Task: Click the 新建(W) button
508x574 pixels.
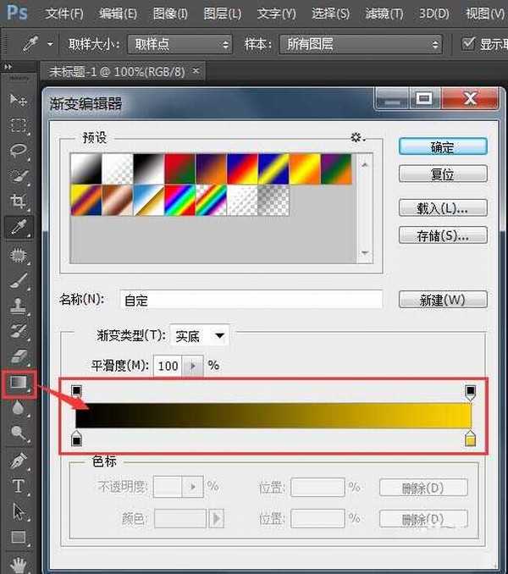Action: click(443, 300)
